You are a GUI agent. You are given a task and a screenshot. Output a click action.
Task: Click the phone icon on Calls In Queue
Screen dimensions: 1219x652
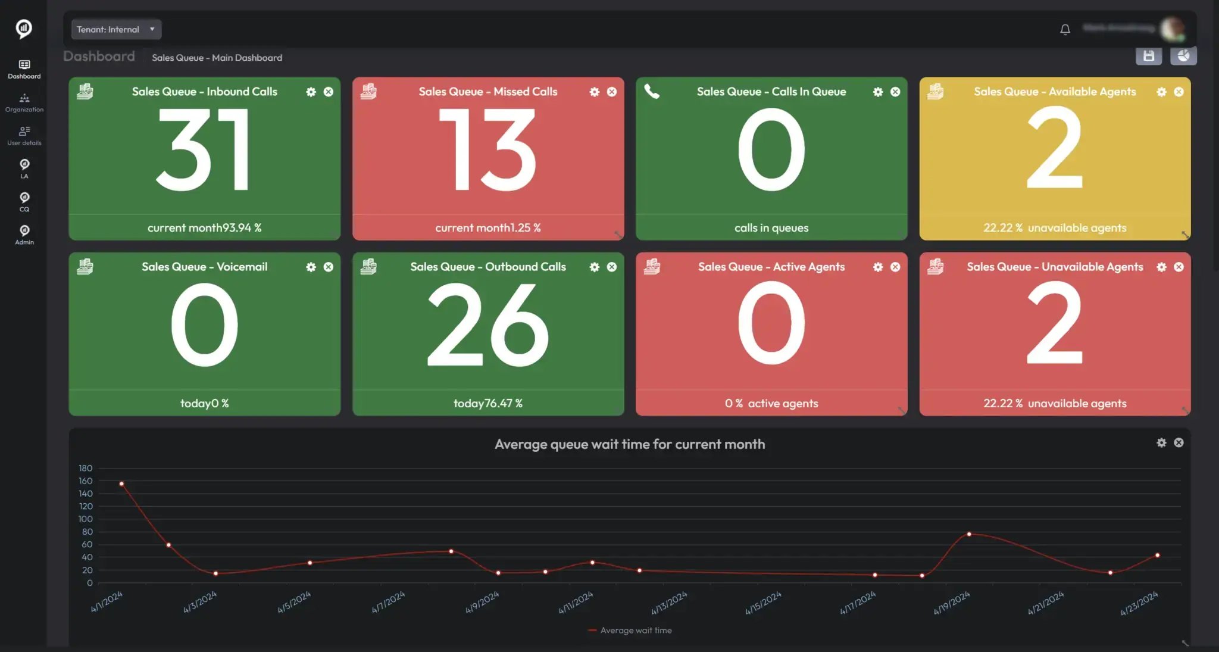[652, 91]
